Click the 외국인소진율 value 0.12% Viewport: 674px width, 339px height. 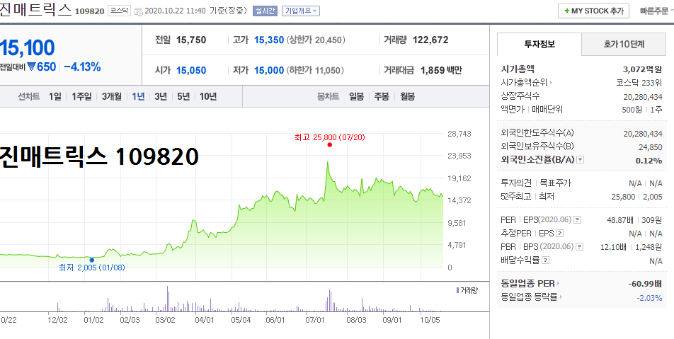point(649,160)
